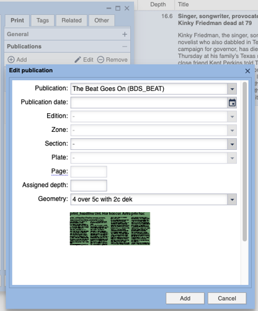Click the Publication combo box text
Screen dimensions: 258x311
coord(118,89)
